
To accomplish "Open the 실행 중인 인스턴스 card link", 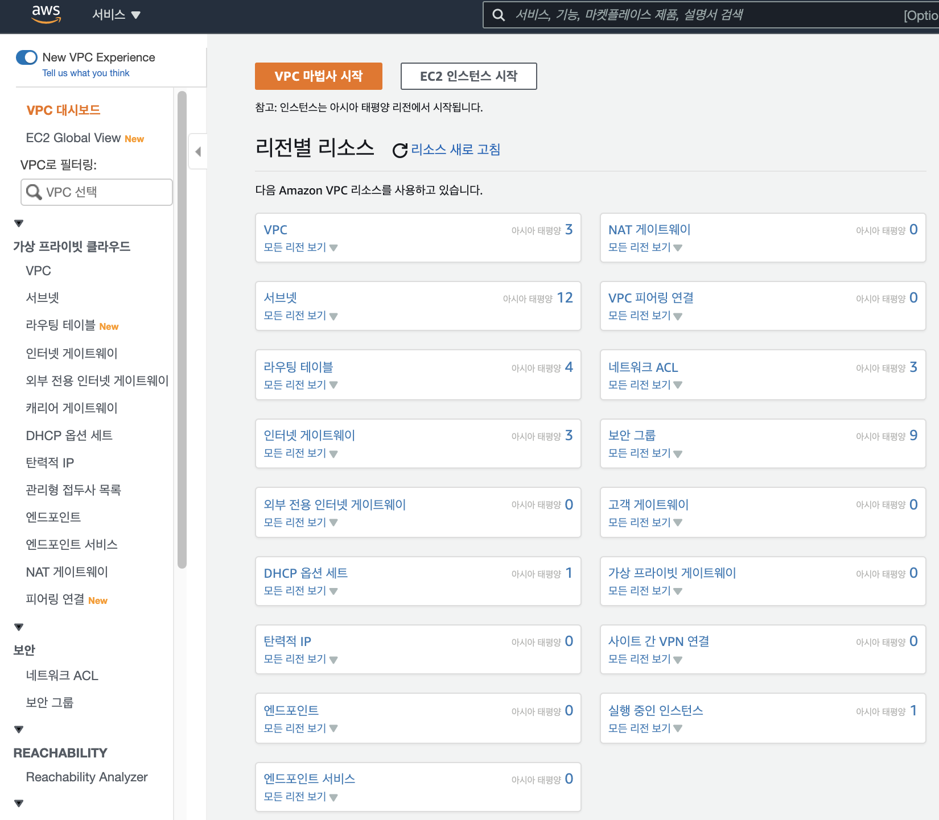I will tap(656, 711).
